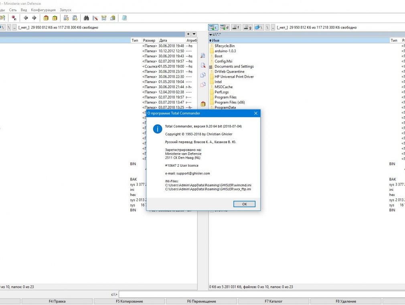
Task: Focus the command line input field
Action: (x=262, y=294)
